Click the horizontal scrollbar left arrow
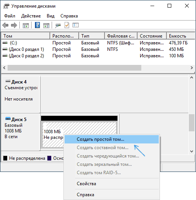Image resolution: width=196 pixels, height=200 pixels. click(4, 68)
